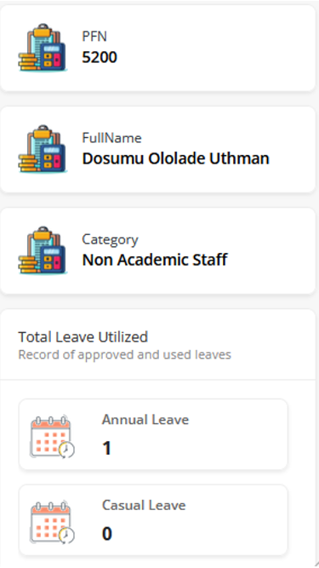Open the Casual Leave card
Viewport: 319px width, 568px height.
tap(153, 519)
